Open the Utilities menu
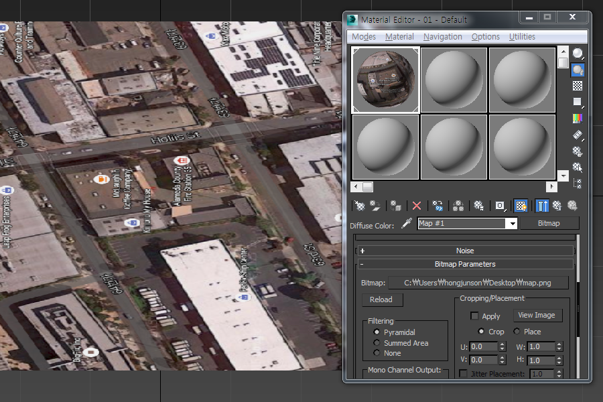603x402 pixels. 522,37
